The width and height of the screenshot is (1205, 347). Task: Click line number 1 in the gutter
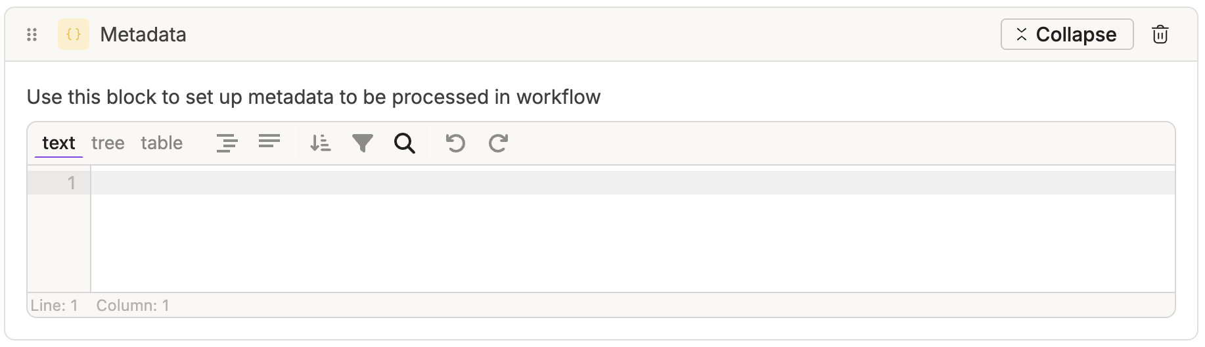coord(71,183)
